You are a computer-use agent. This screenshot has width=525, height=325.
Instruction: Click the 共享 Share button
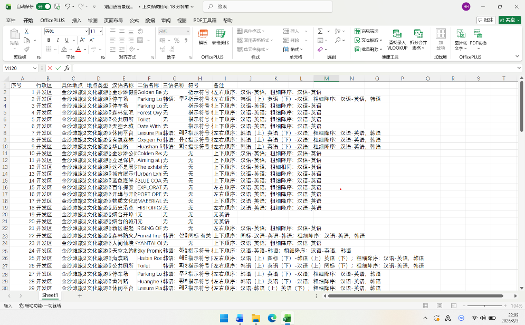(x=510, y=20)
